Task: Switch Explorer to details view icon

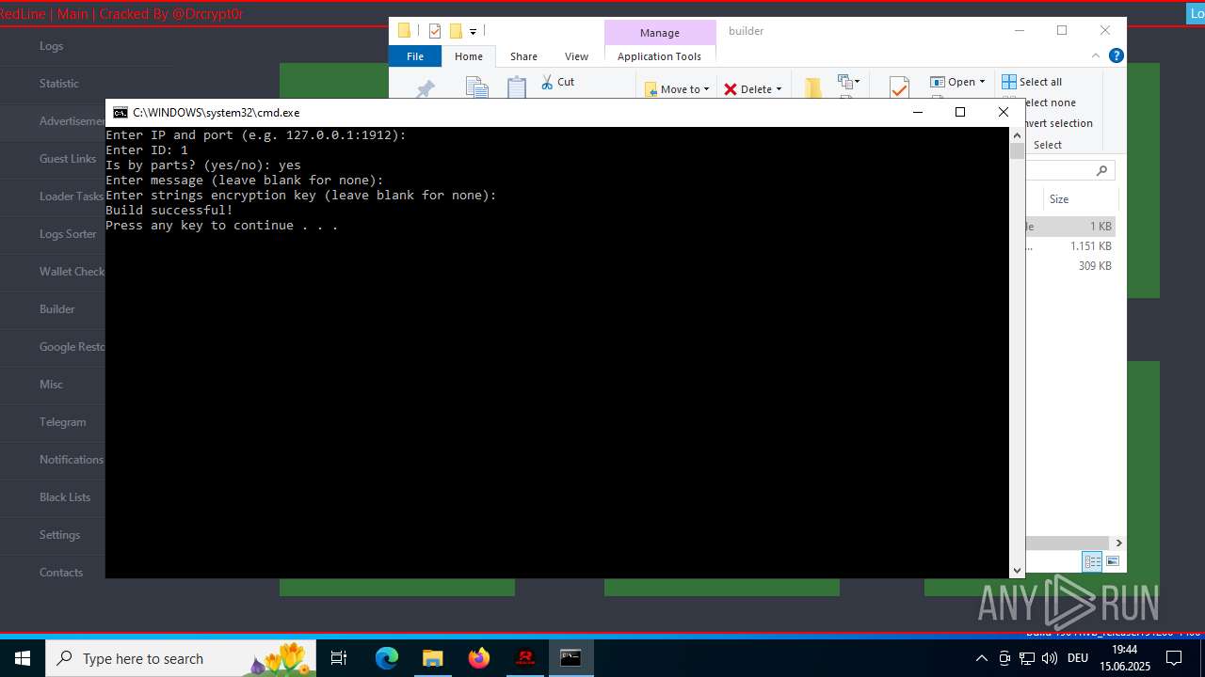Action: [x=1092, y=561]
